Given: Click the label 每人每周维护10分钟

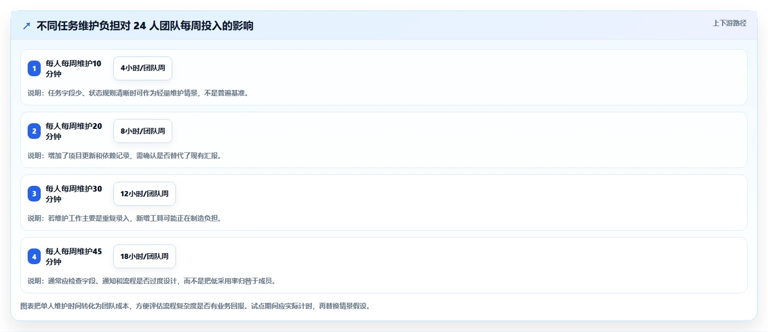Looking at the screenshot, I should pos(74,68).
